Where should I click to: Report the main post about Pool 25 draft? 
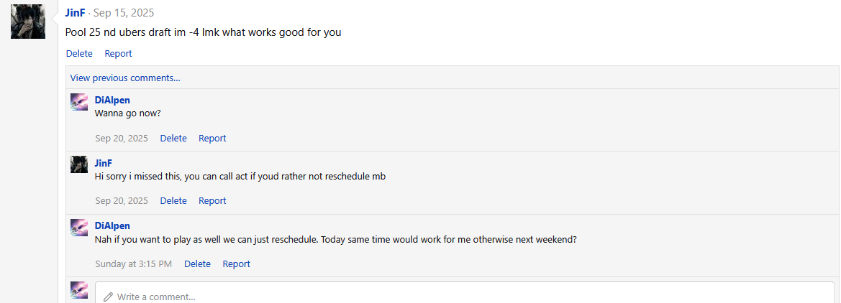[118, 53]
